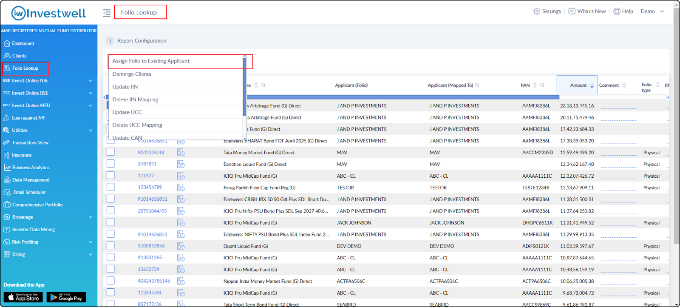This screenshot has width=680, height=307.
Task: Download app from App Store
Action: [23, 297]
